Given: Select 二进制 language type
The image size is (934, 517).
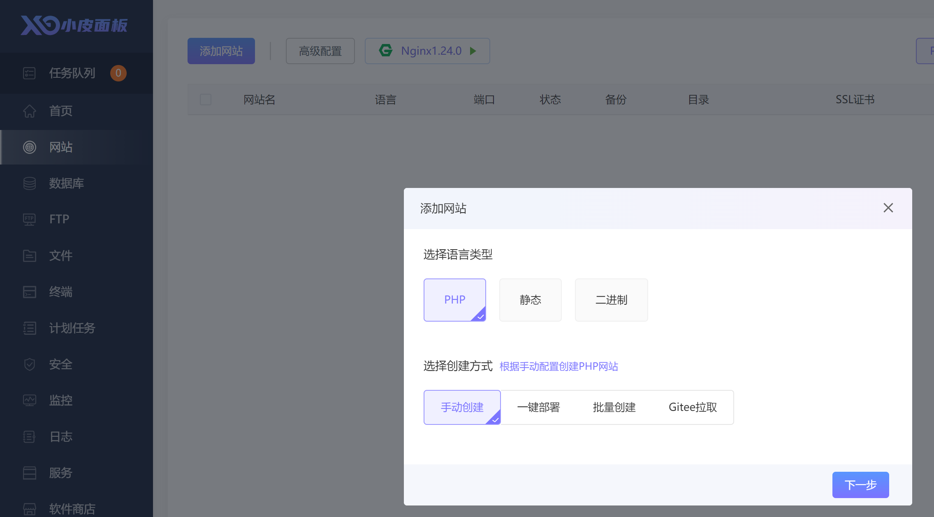Looking at the screenshot, I should pos(612,300).
